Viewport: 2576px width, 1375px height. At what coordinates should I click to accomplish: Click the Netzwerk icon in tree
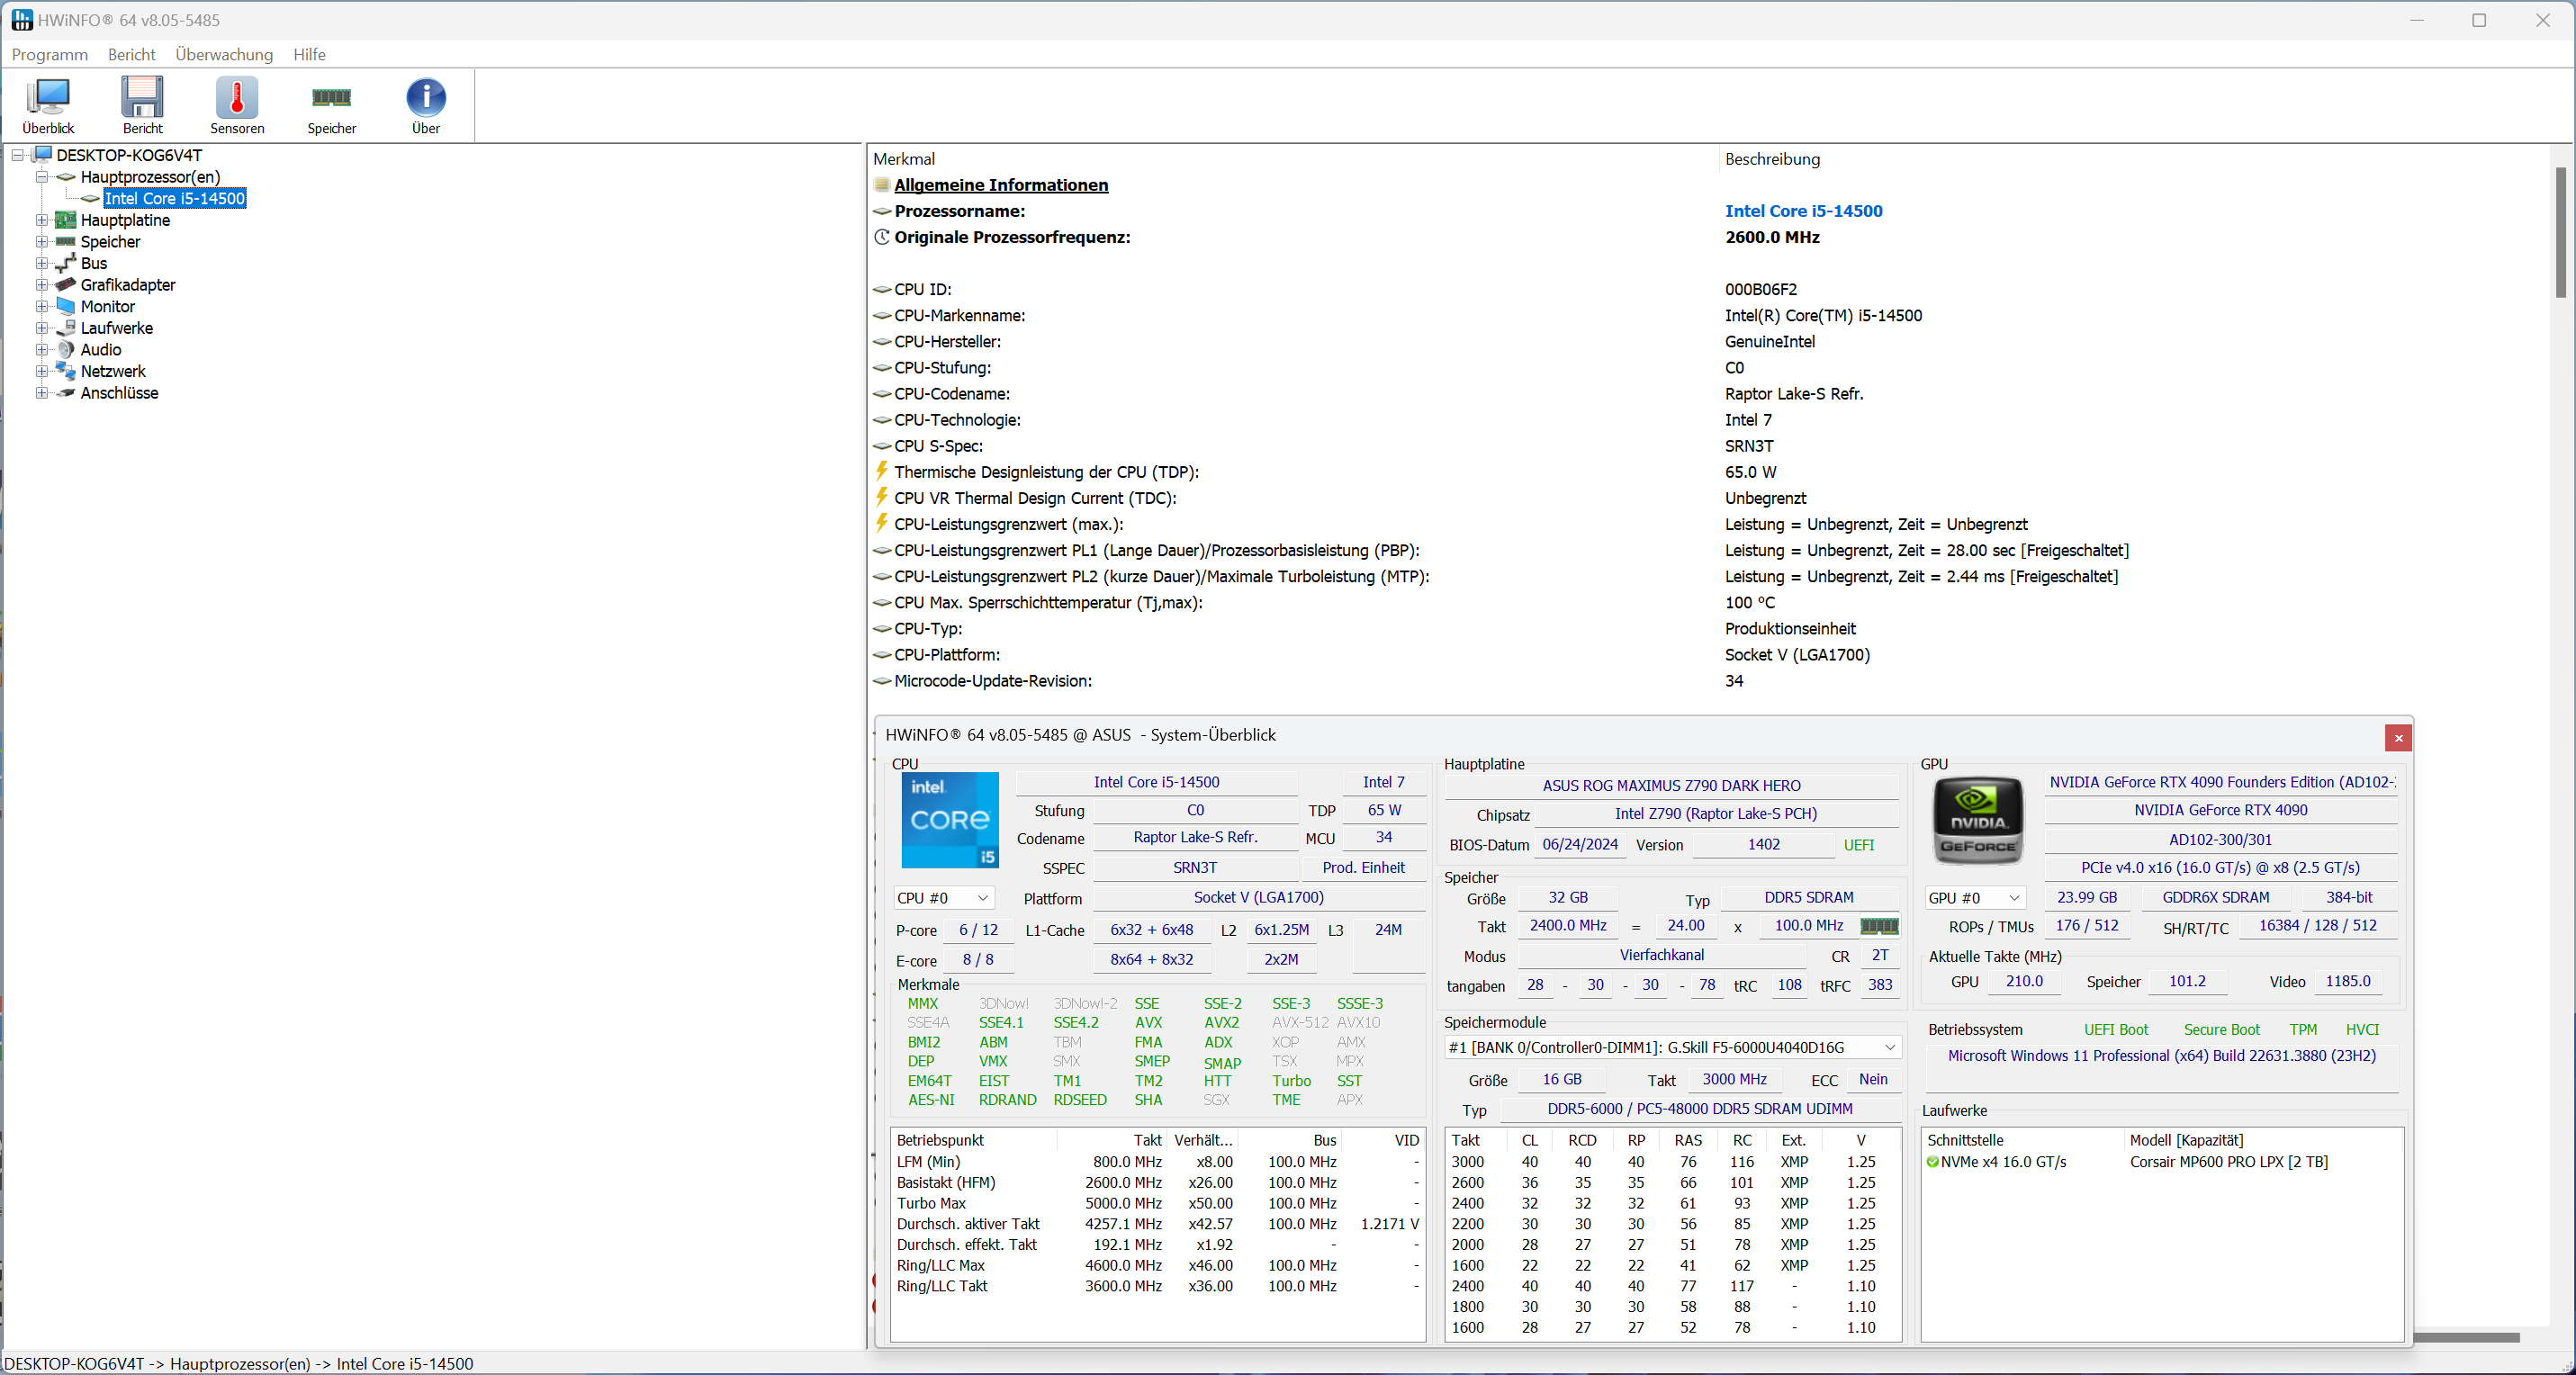(66, 371)
